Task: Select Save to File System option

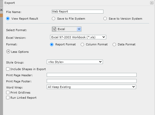Action: pos(53,19)
